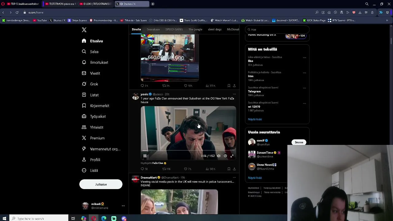The image size is (393, 221).
Task: Click the Työpaikat briefcase icon
Action: coord(84,116)
